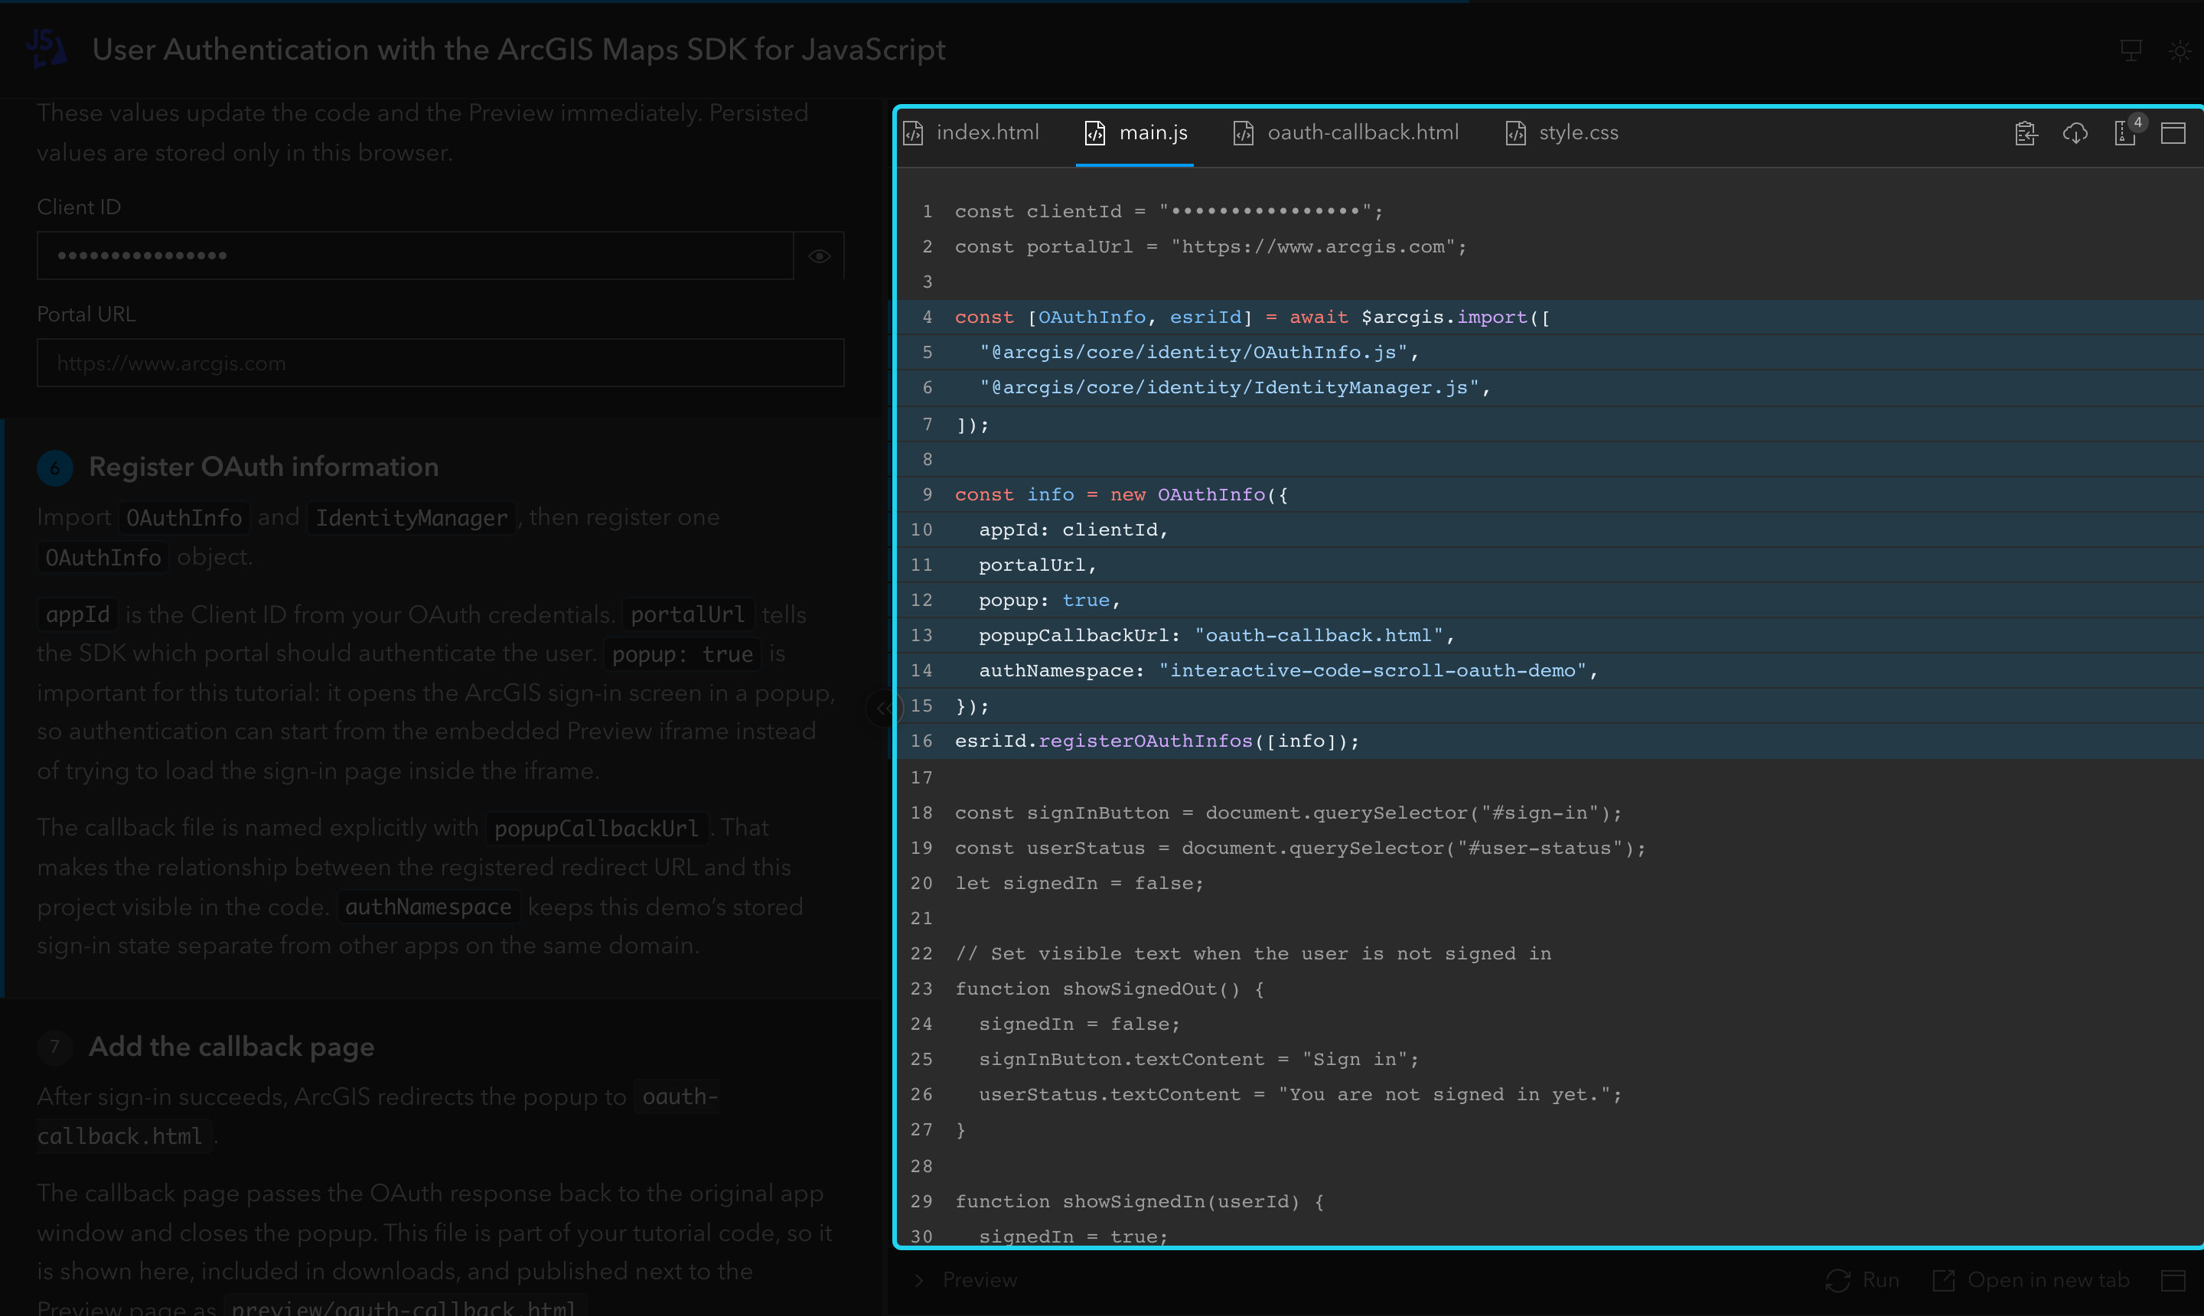The image size is (2204, 1316).
Task: Click the step 6 number badge
Action: point(55,467)
